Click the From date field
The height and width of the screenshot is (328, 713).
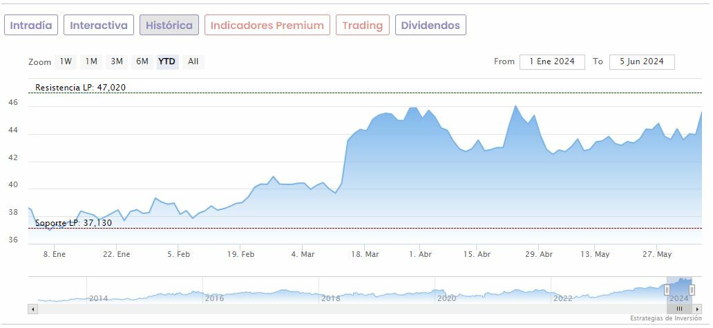click(552, 61)
